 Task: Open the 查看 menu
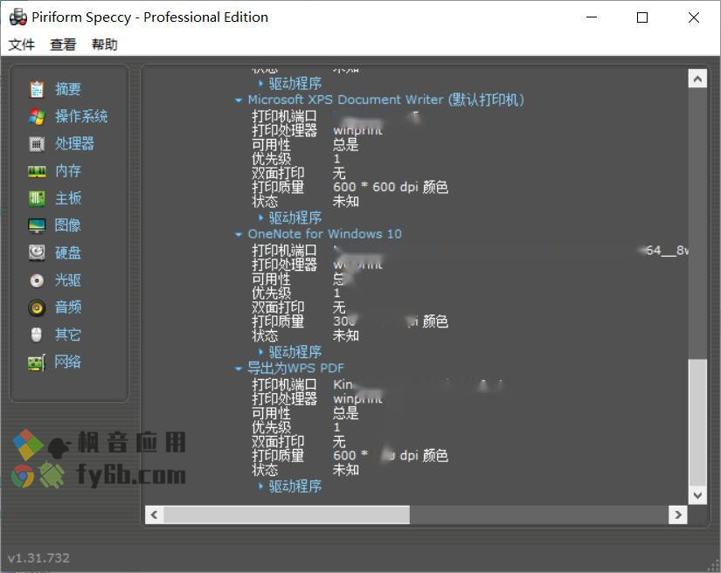(63, 45)
